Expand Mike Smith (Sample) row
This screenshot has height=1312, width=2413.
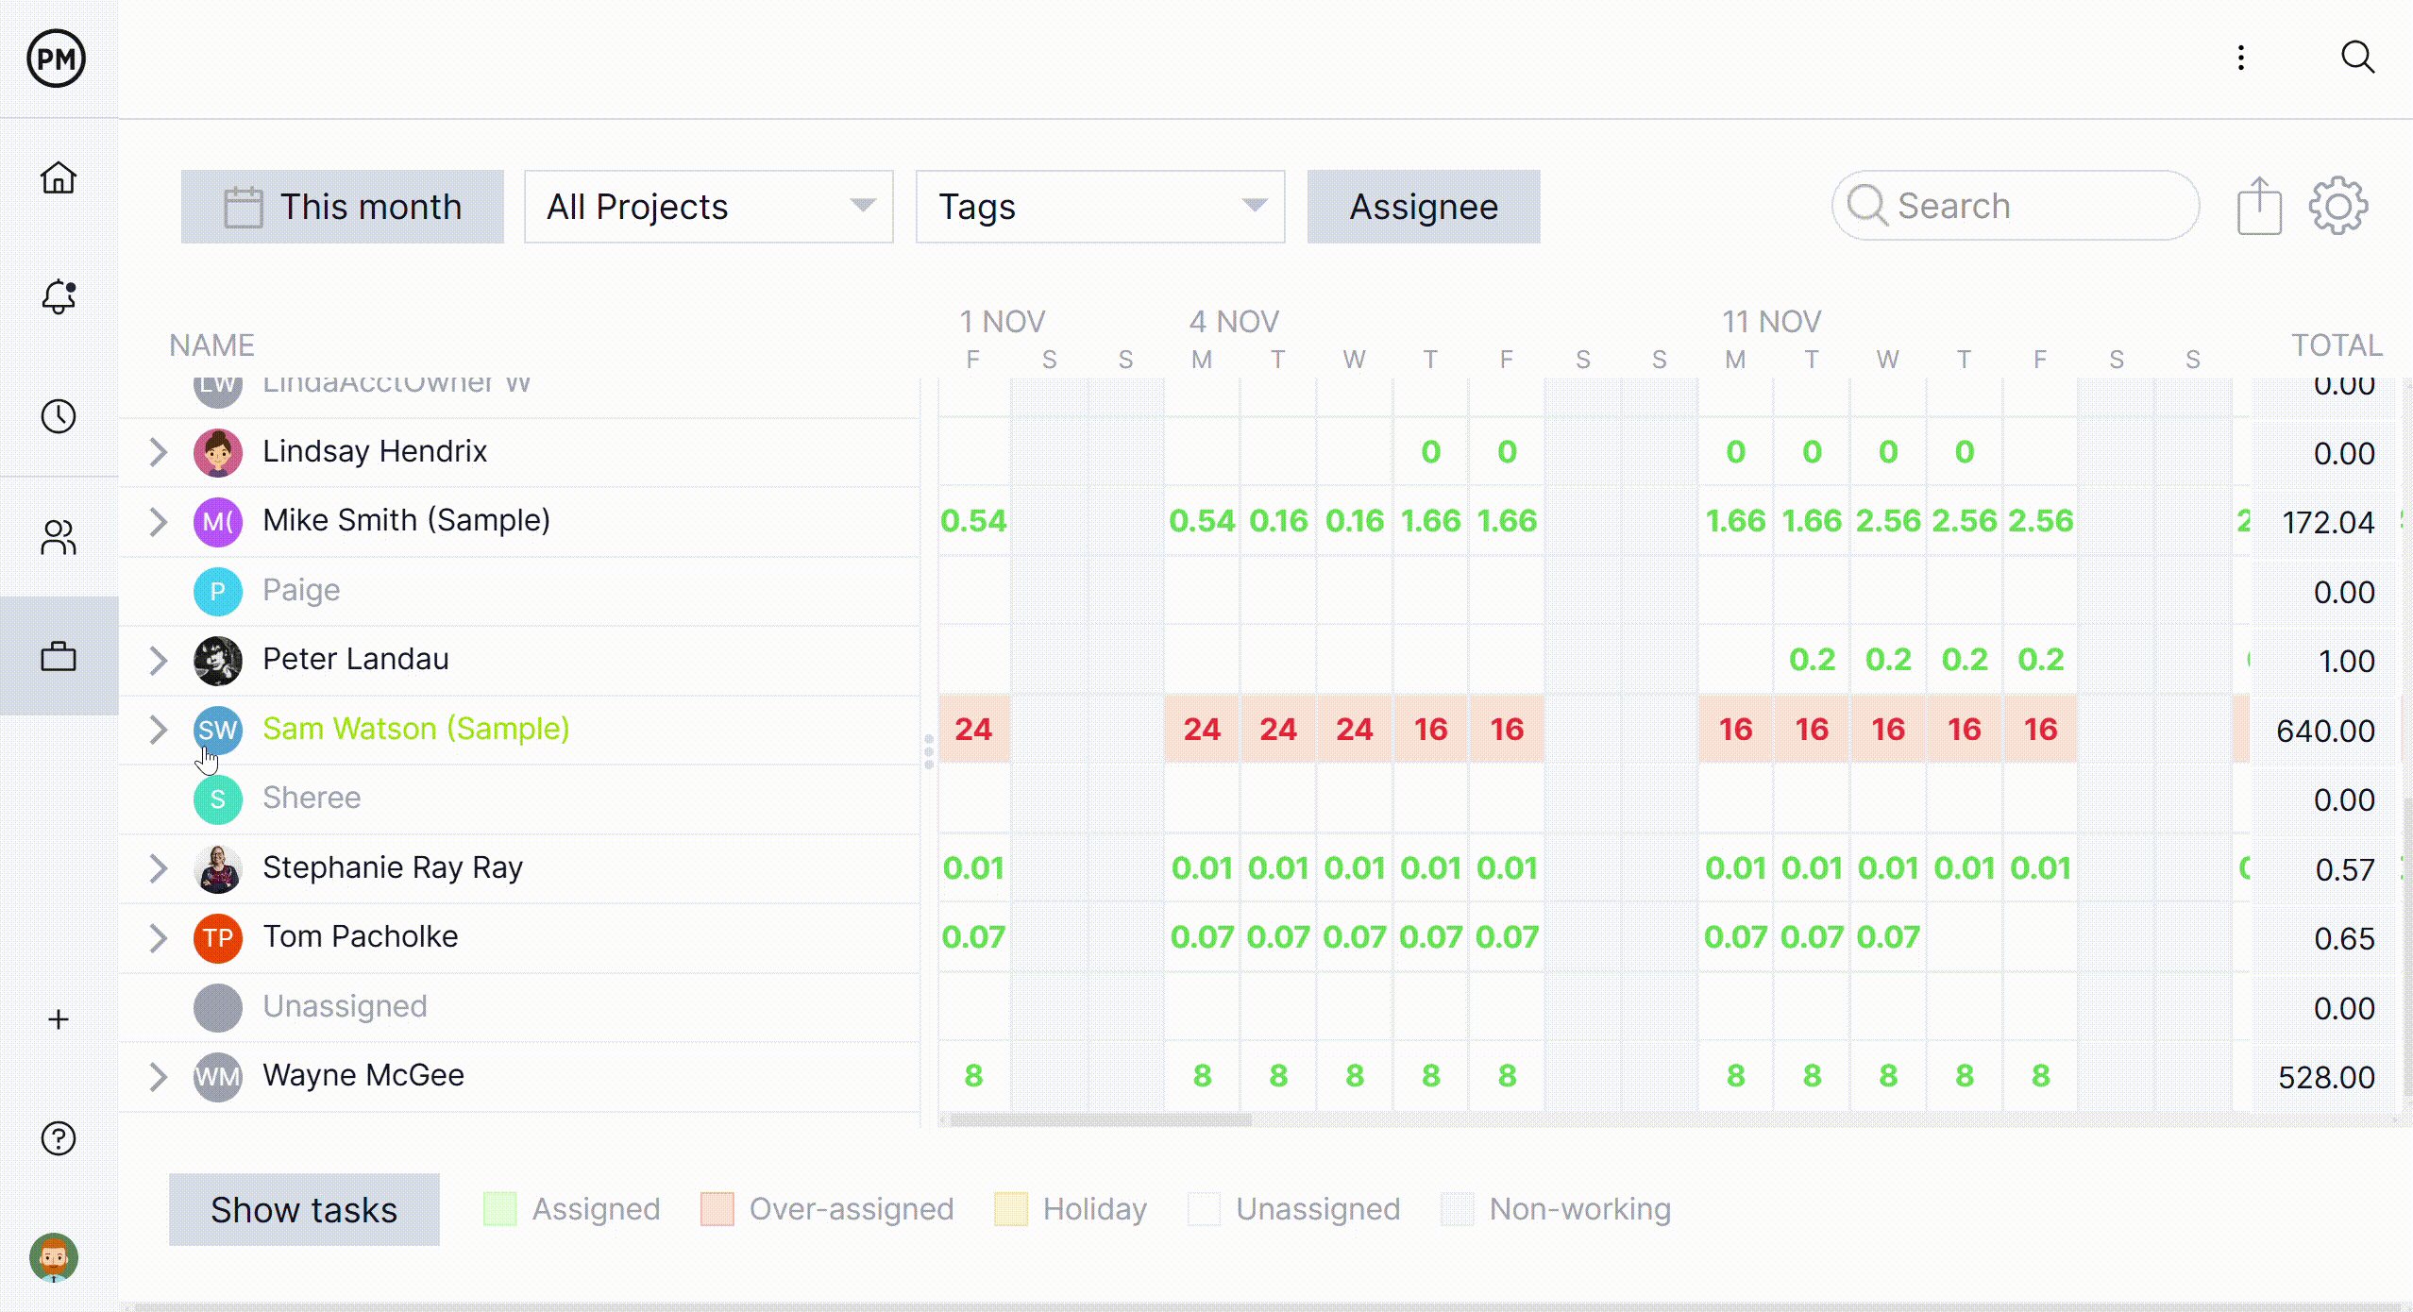(158, 521)
